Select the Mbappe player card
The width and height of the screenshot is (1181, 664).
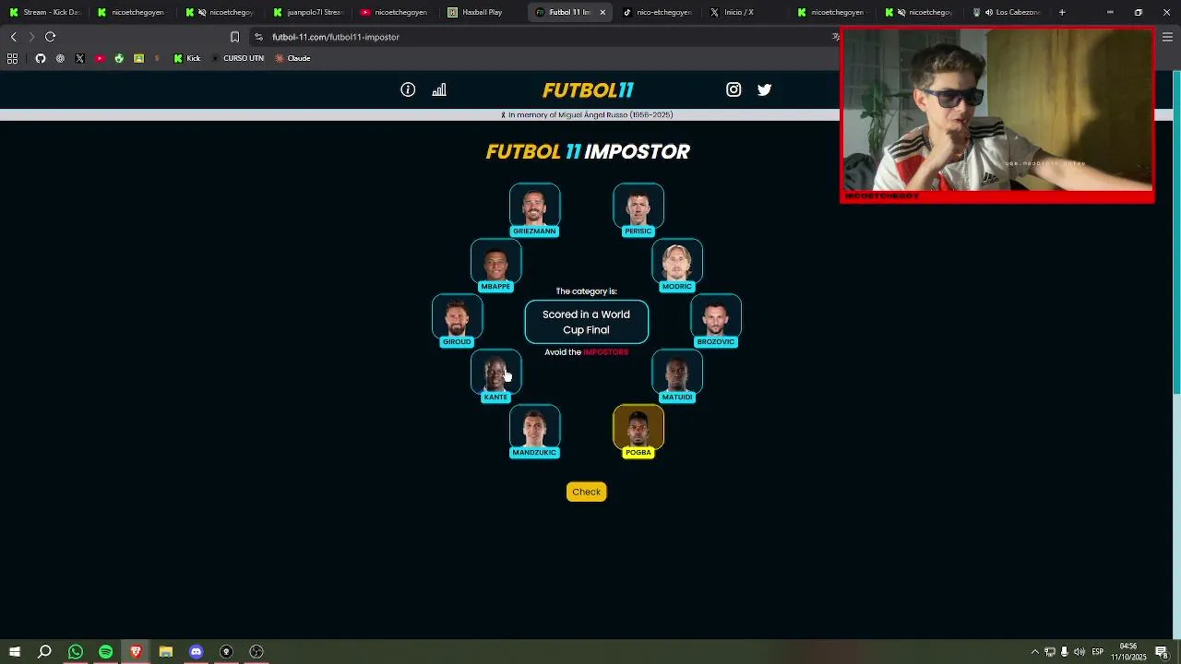(495, 265)
